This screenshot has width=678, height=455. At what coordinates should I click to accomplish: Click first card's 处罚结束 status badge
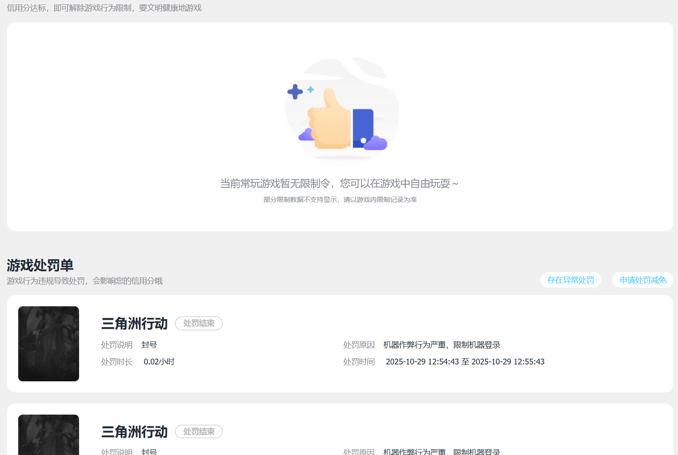pyautogui.click(x=199, y=323)
